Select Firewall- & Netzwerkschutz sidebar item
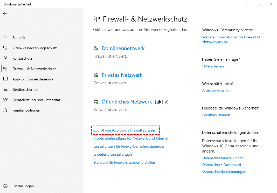Viewport: 277px width, 193px height. tap(34, 69)
